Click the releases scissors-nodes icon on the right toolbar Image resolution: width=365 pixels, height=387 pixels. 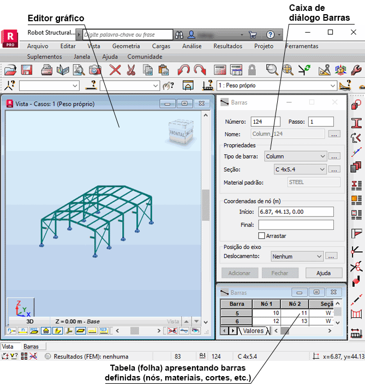[356, 267]
